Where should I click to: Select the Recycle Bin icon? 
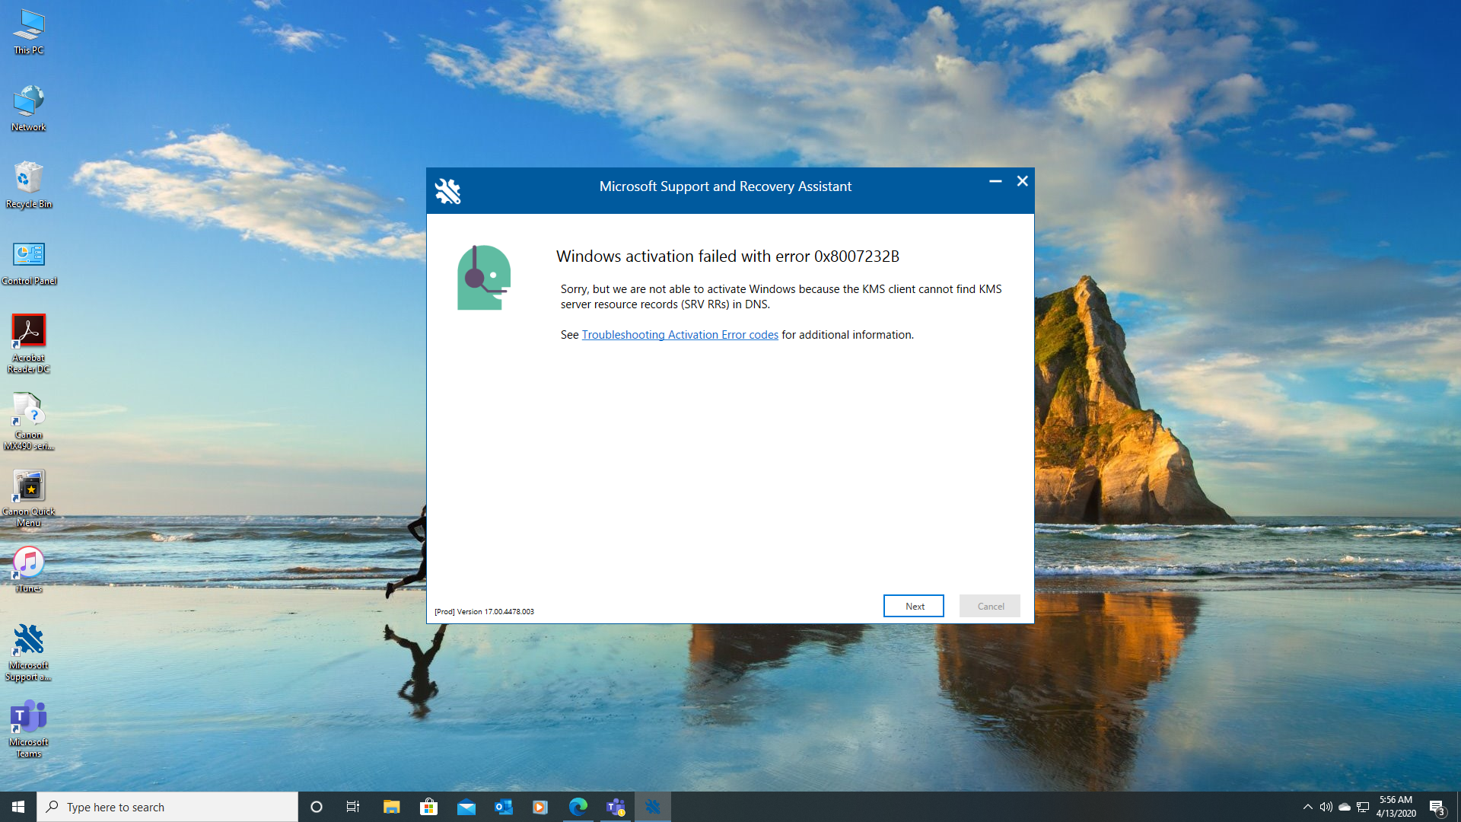click(28, 186)
